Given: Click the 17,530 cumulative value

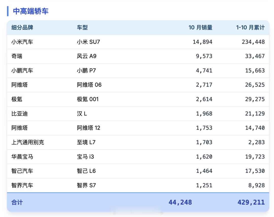Looking at the screenshot, I should pyautogui.click(x=255, y=171).
